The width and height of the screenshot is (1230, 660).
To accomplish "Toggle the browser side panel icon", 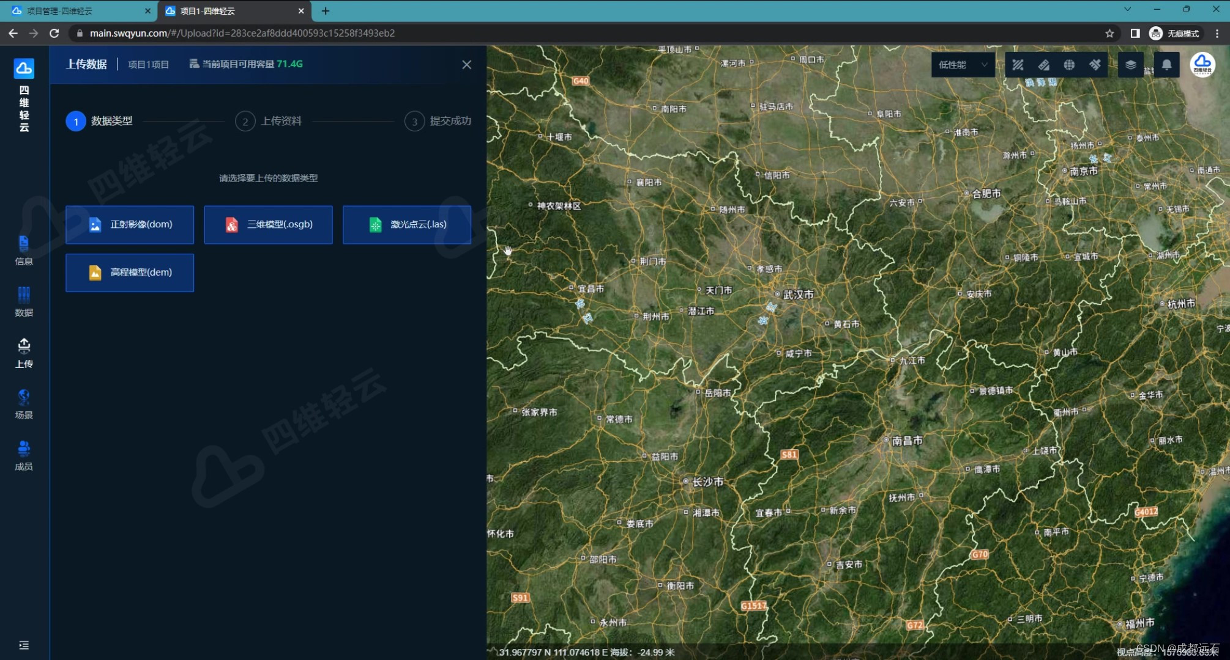I will tap(1135, 33).
